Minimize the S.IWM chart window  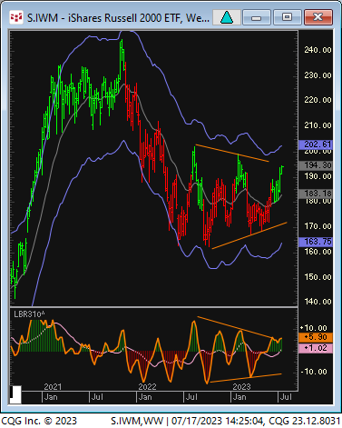pyautogui.click(x=256, y=17)
